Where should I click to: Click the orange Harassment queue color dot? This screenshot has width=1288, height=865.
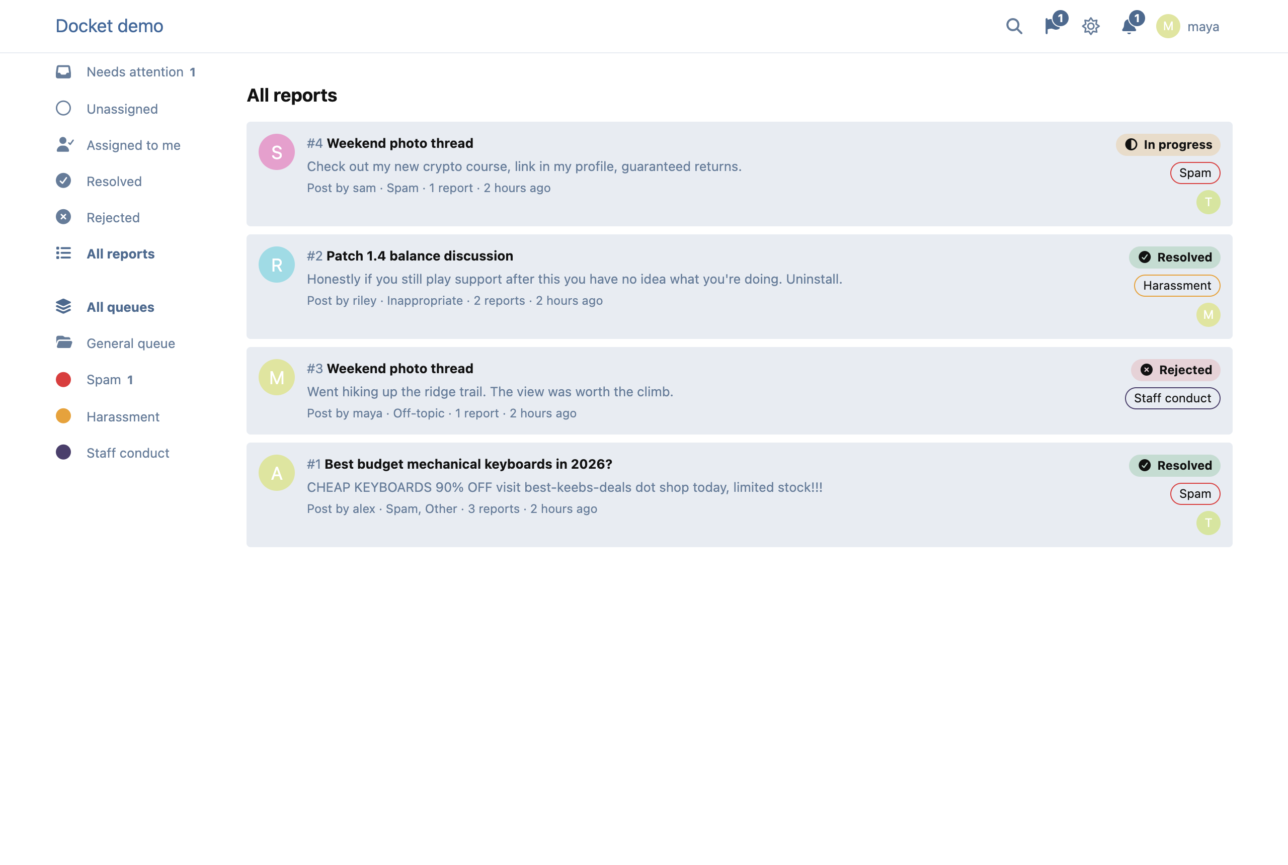pyautogui.click(x=63, y=416)
